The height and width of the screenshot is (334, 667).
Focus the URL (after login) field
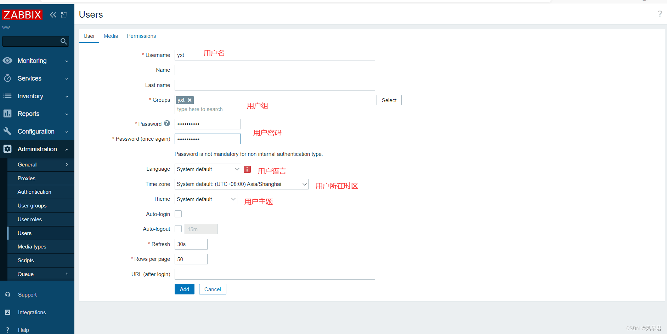tap(275, 274)
